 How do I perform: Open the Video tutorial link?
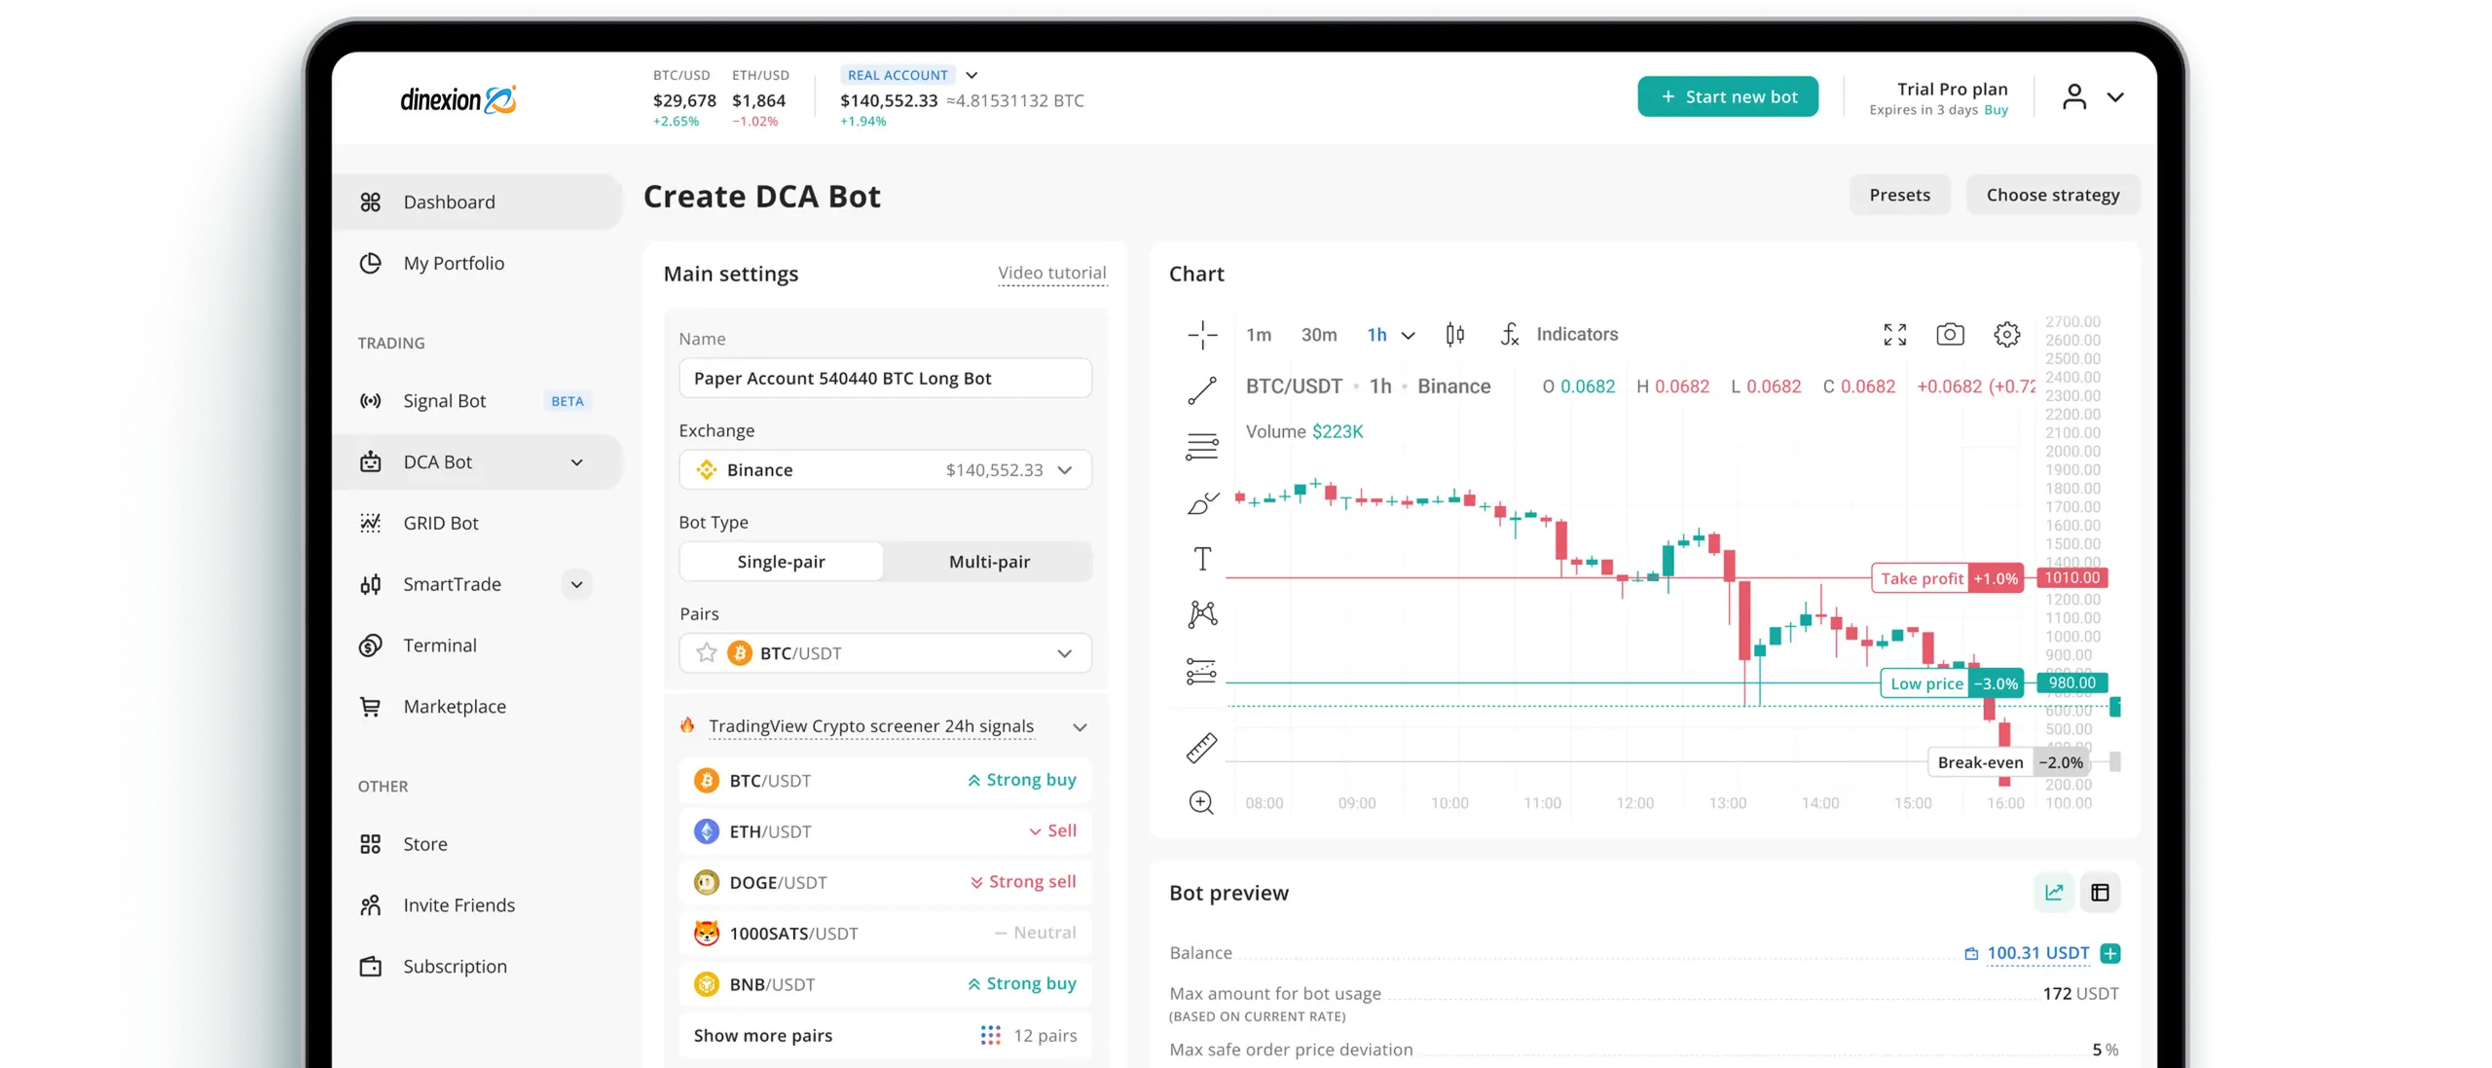(x=1052, y=274)
